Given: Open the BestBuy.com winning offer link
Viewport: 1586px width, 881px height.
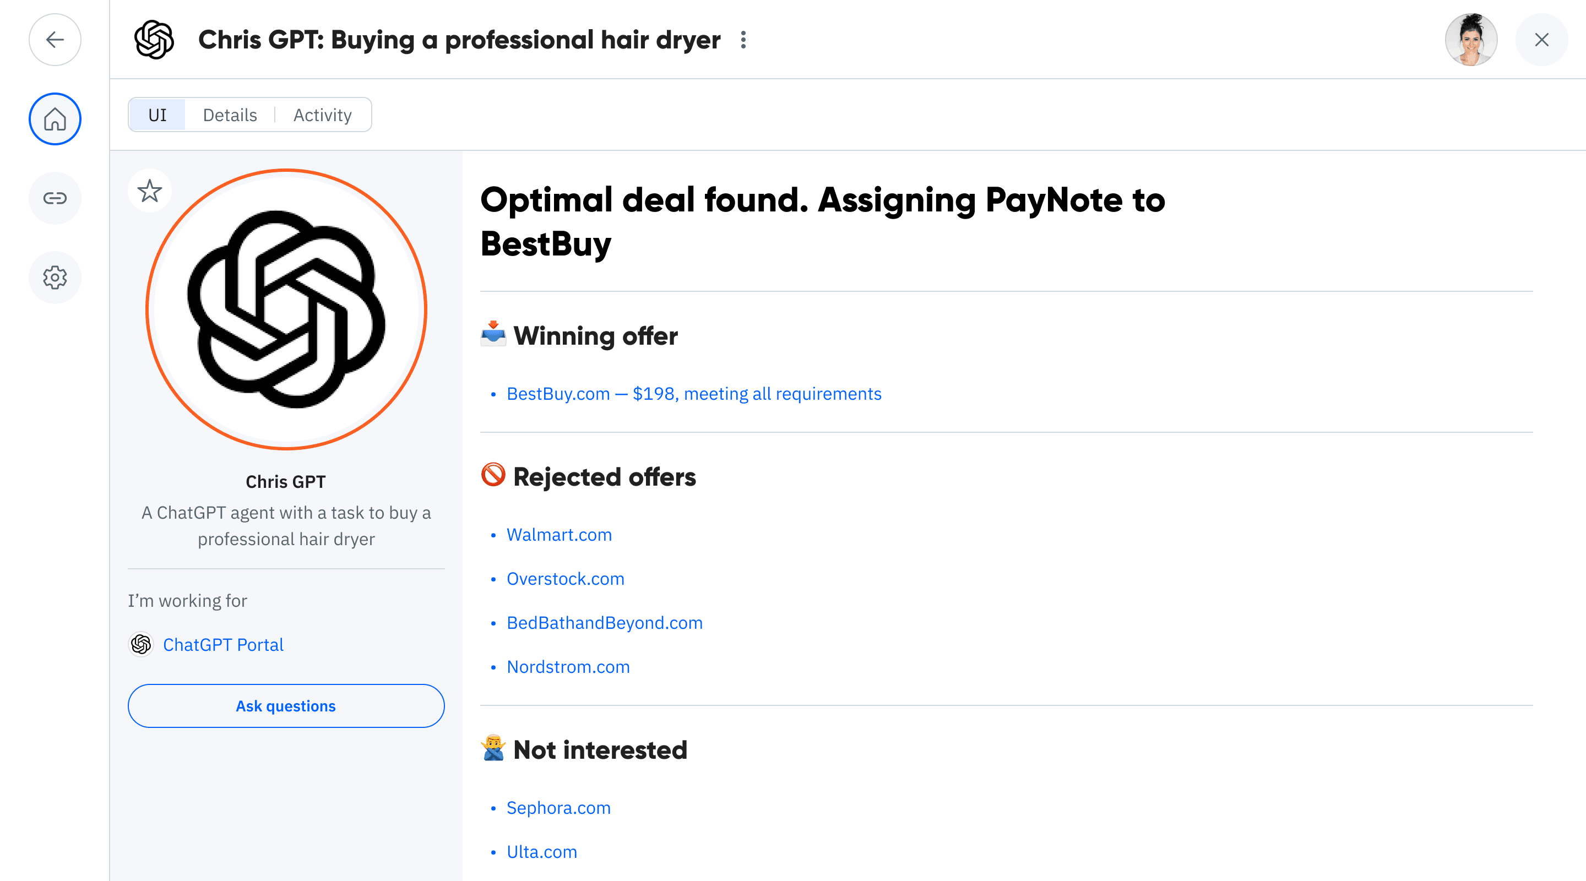Looking at the screenshot, I should [x=693, y=393].
